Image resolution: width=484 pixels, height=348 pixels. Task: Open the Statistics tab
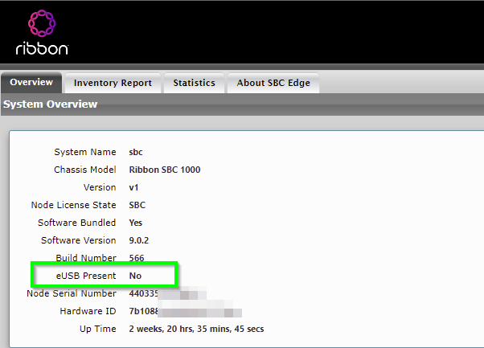[194, 83]
